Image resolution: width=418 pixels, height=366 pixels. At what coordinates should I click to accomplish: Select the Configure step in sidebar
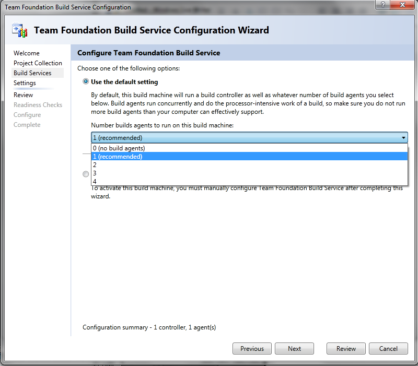[27, 115]
